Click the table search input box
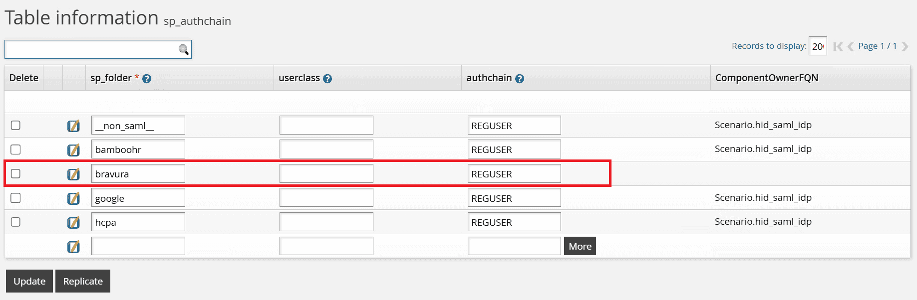 (x=91, y=49)
